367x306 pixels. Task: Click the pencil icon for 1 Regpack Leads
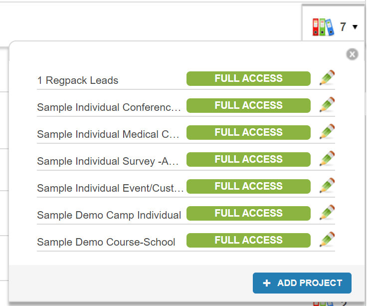click(327, 78)
